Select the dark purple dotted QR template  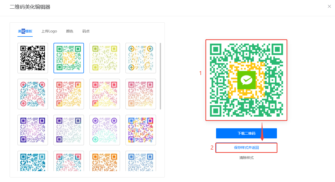(33, 130)
